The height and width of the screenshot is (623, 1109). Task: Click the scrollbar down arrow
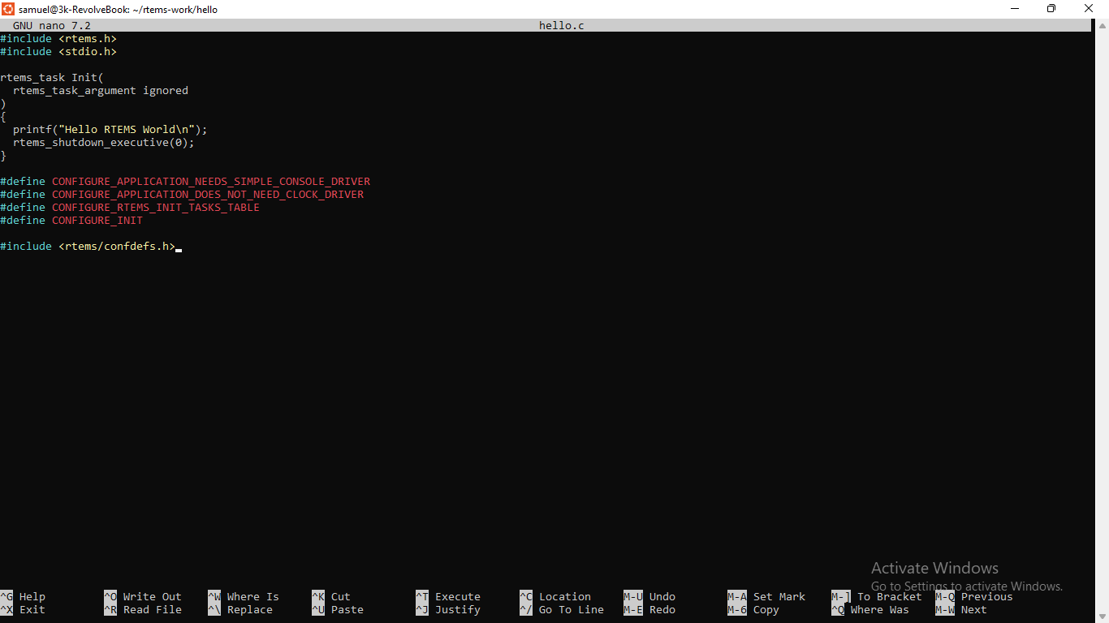click(1102, 617)
